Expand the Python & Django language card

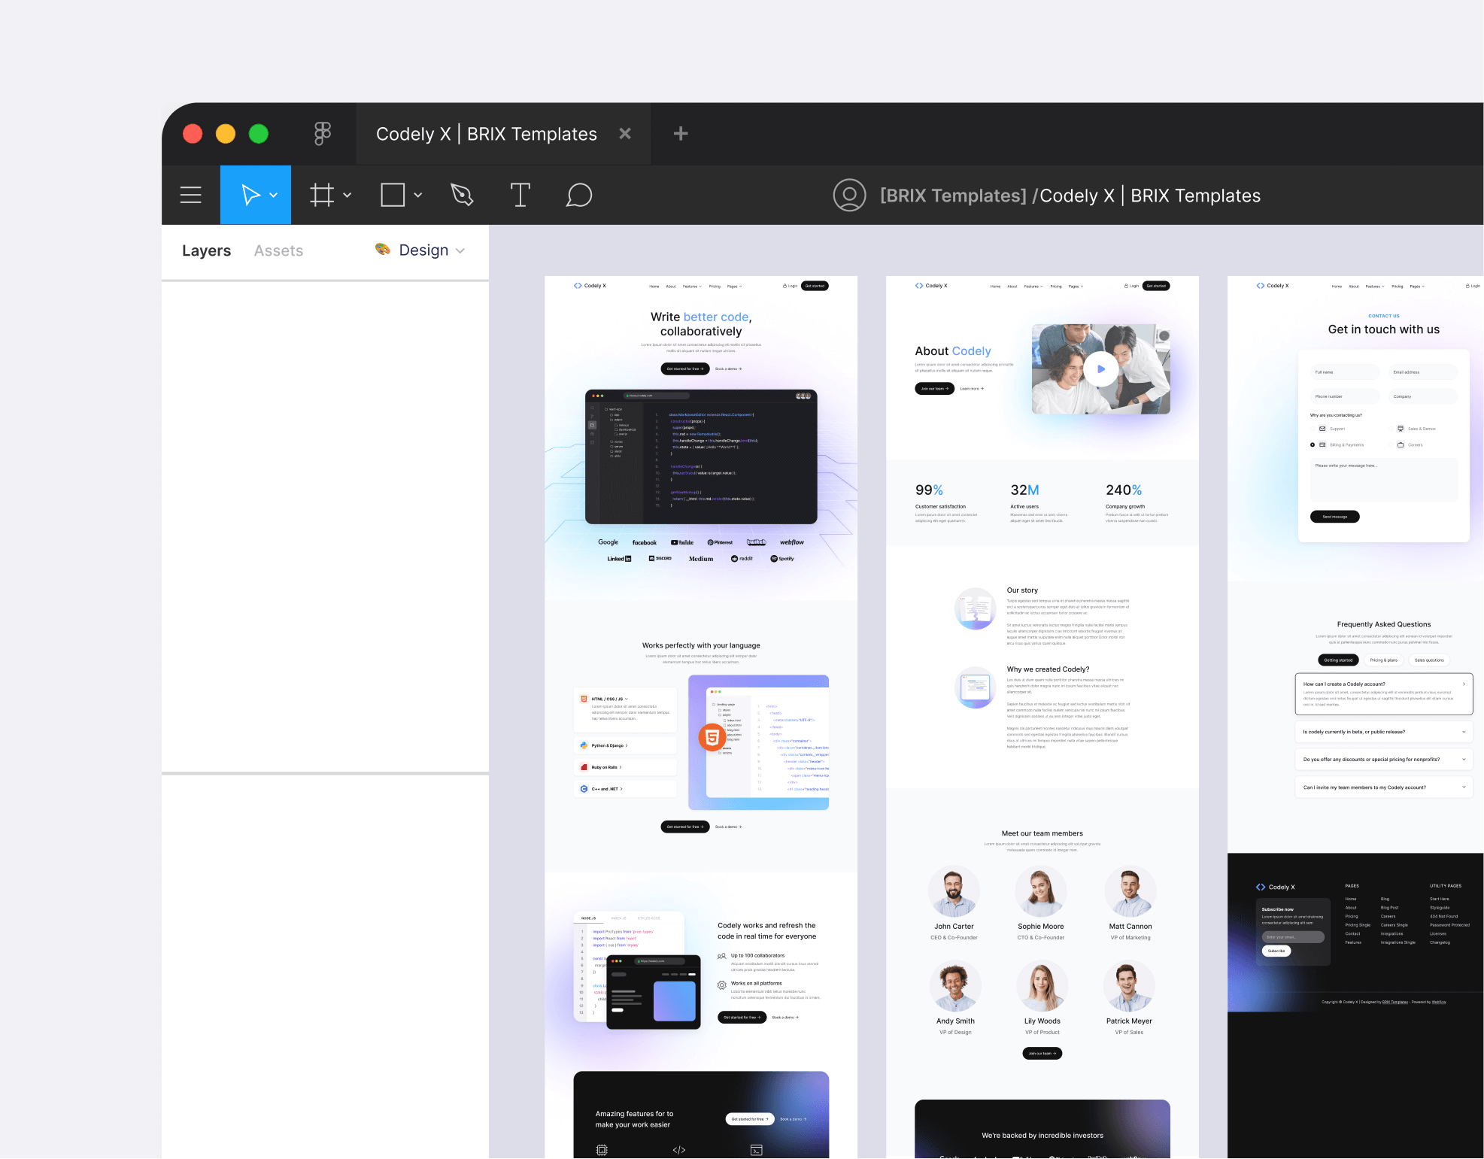[625, 746]
